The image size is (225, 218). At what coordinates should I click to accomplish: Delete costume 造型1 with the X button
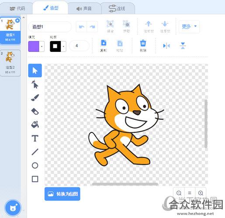[17, 20]
